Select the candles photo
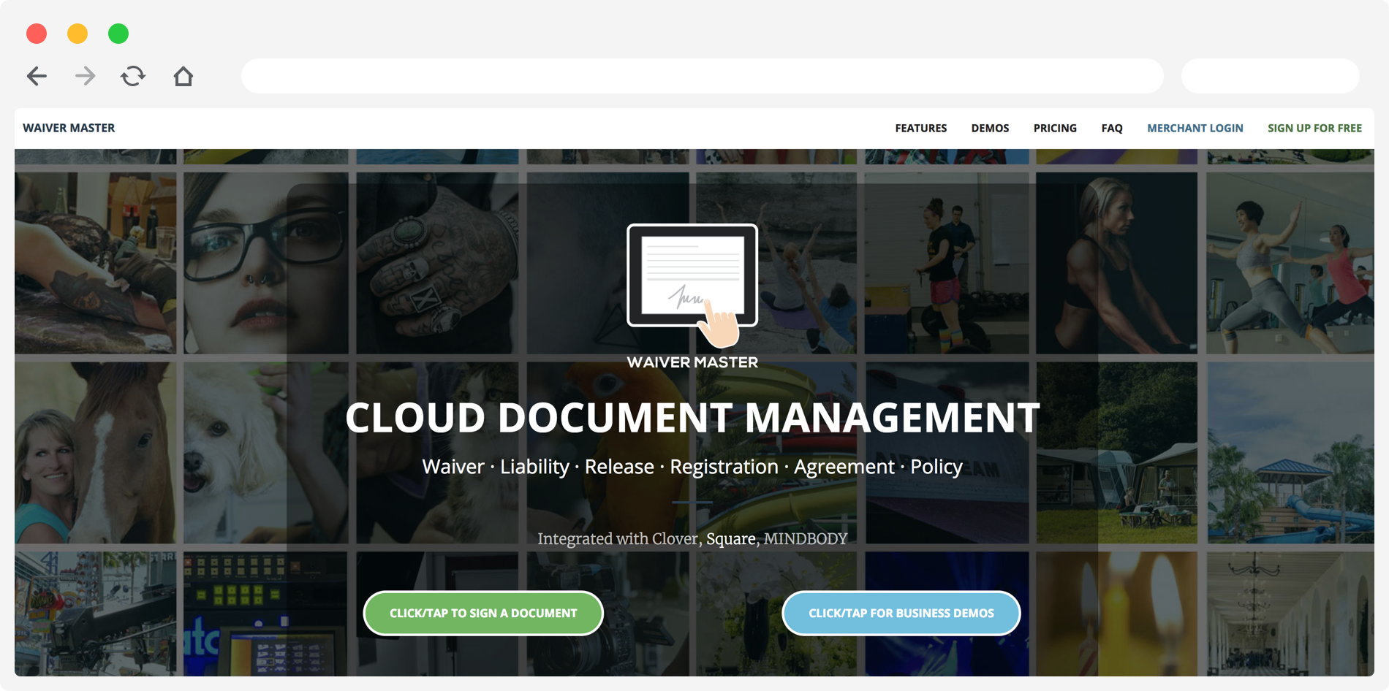This screenshot has height=691, width=1389. click(1116, 614)
